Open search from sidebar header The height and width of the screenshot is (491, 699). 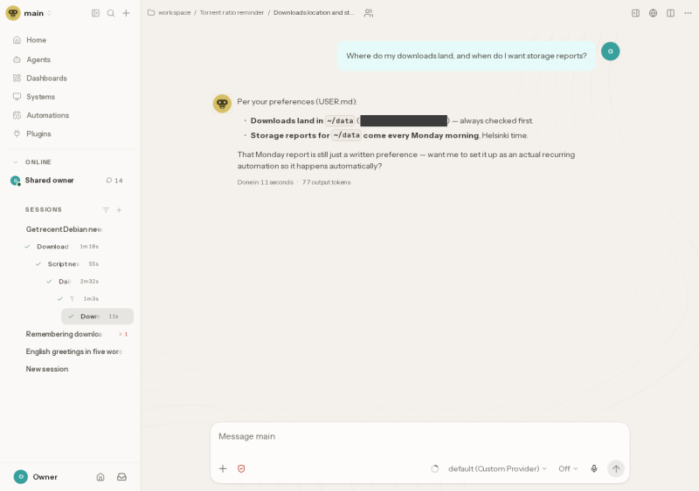coord(111,13)
